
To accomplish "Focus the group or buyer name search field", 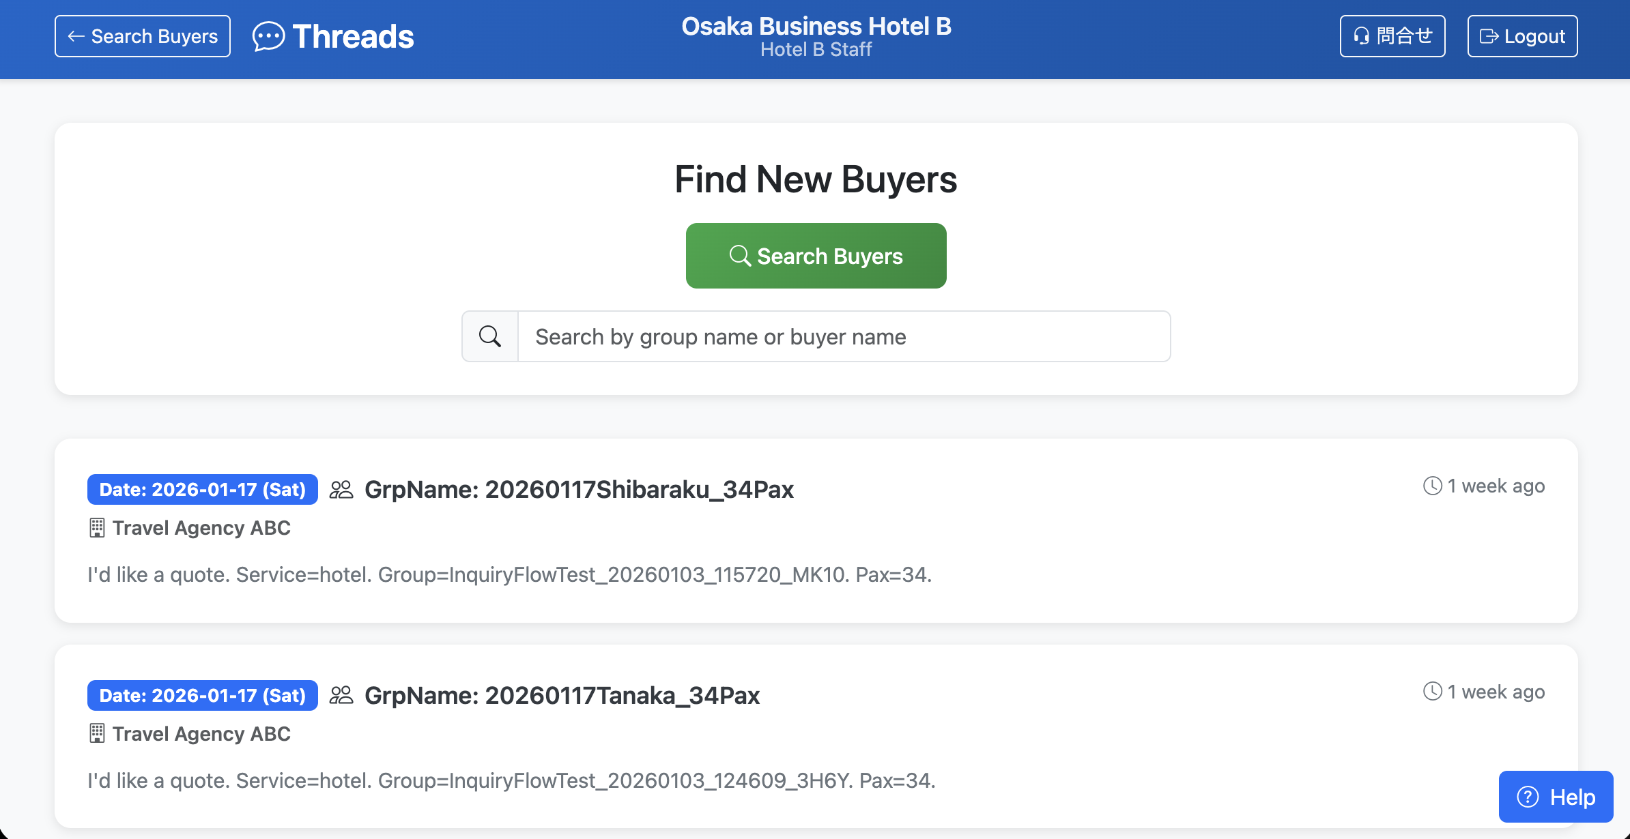I will click(844, 336).
